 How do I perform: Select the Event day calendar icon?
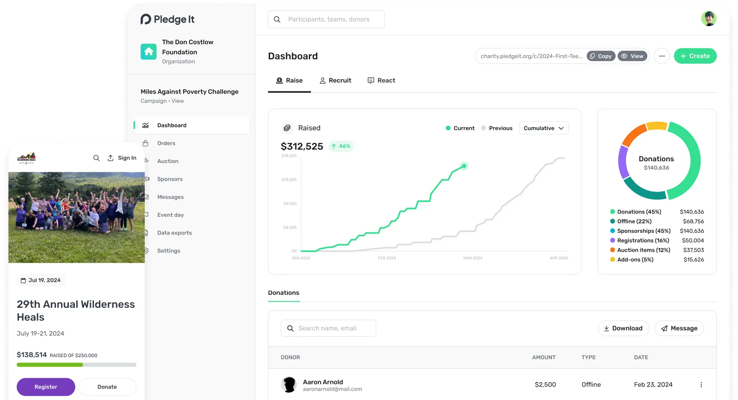tap(146, 215)
